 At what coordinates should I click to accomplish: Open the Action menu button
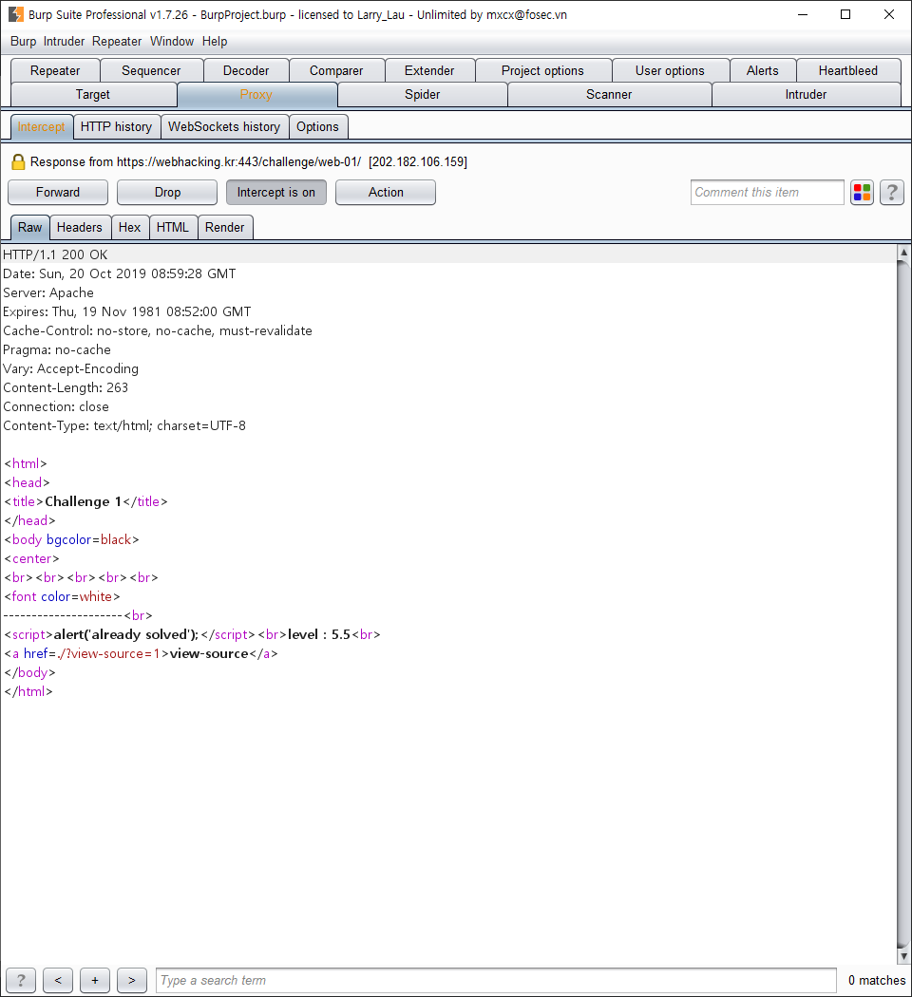(386, 193)
